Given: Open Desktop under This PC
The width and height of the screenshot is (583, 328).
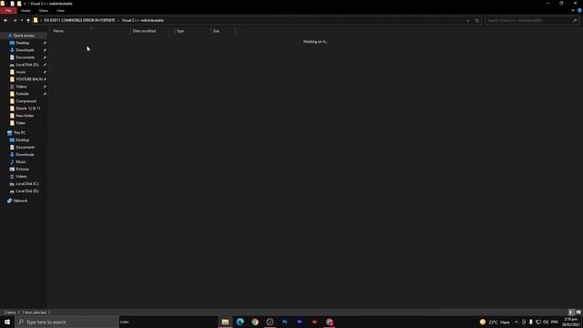Looking at the screenshot, I should coord(22,140).
